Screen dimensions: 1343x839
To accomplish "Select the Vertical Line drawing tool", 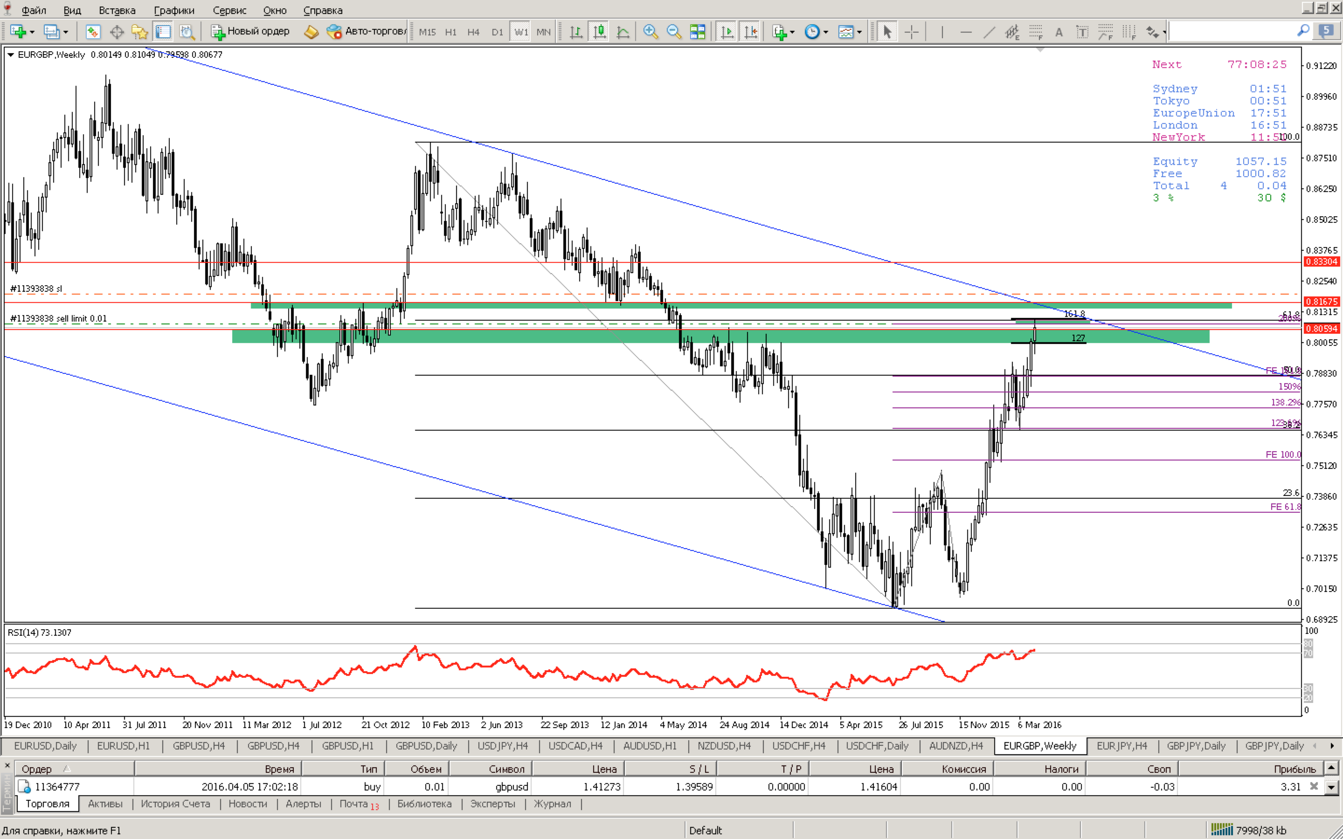I will click(x=942, y=32).
